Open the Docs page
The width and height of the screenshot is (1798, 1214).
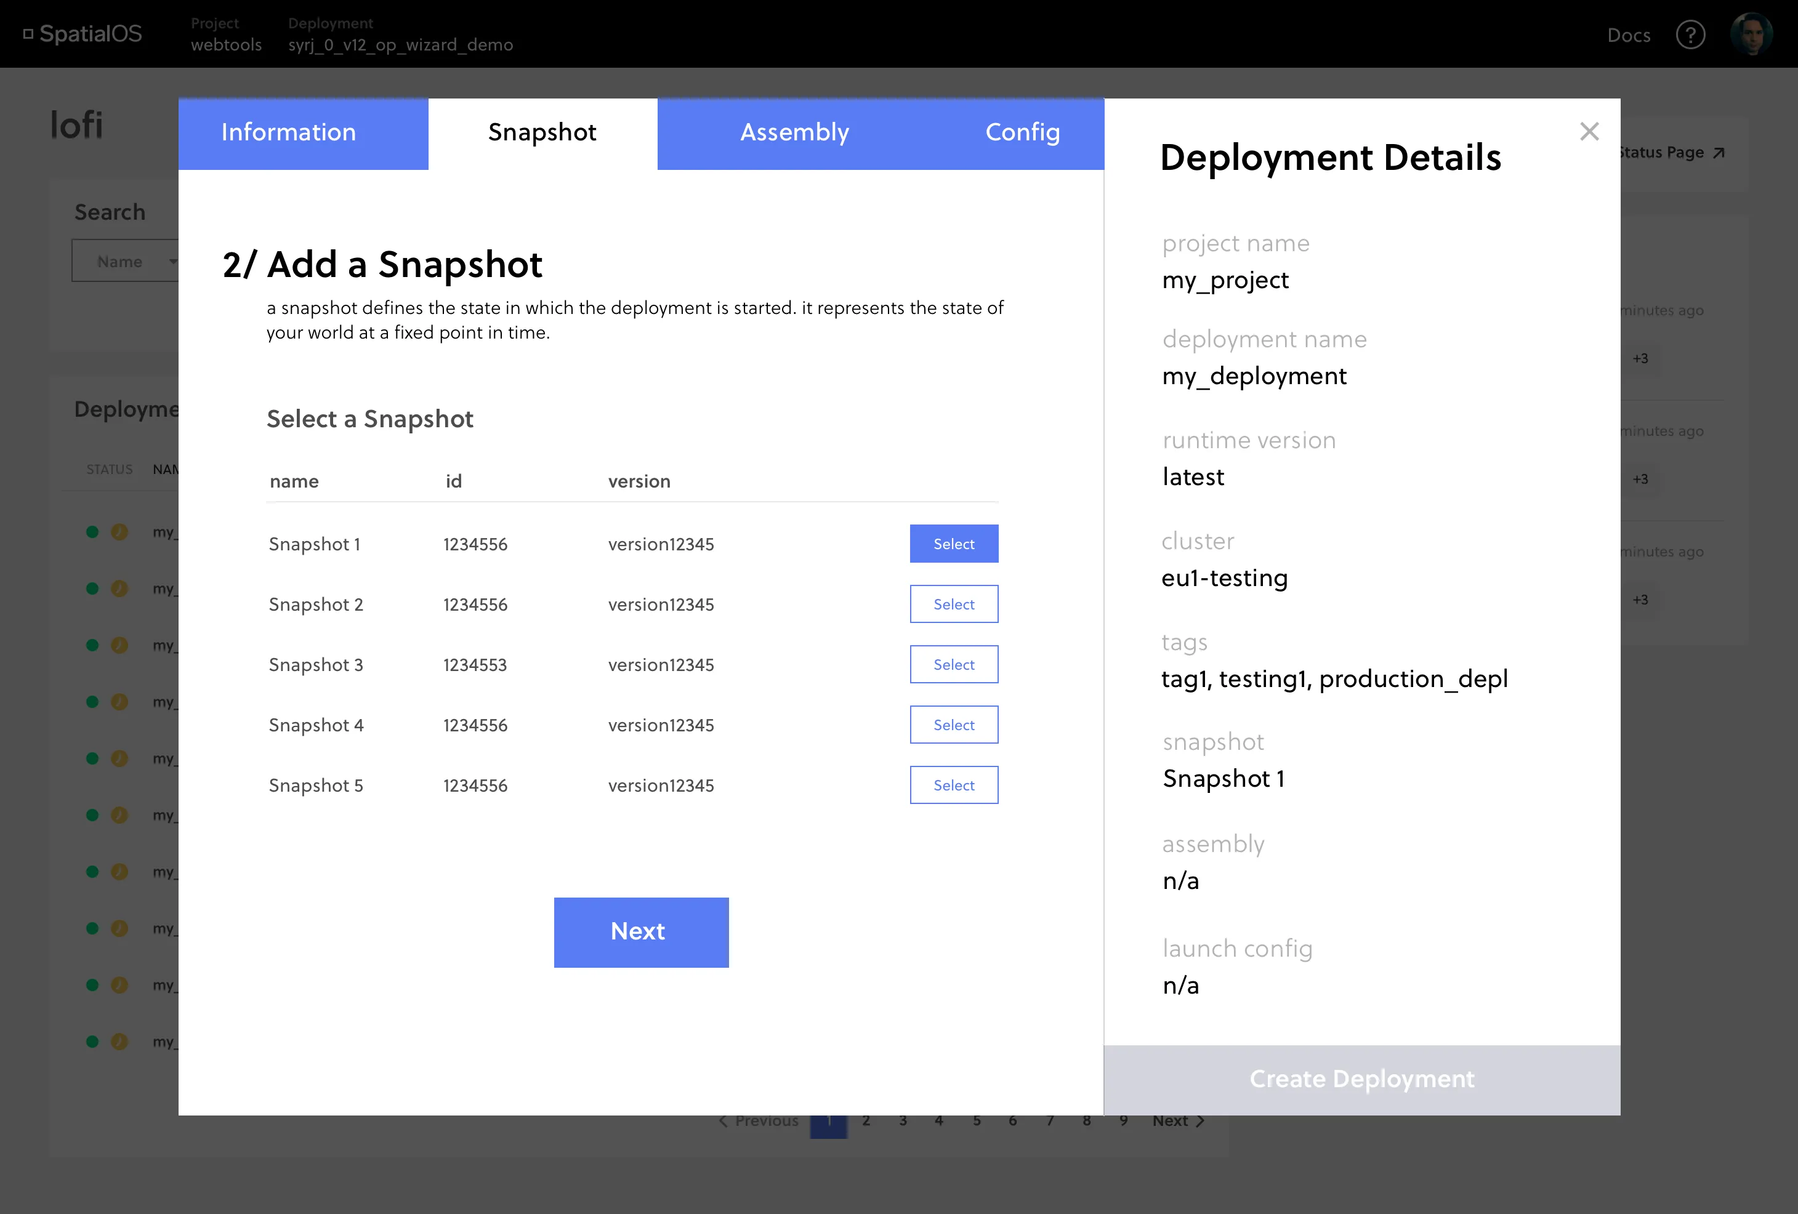tap(1629, 35)
